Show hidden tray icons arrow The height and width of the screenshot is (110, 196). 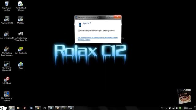(166, 108)
